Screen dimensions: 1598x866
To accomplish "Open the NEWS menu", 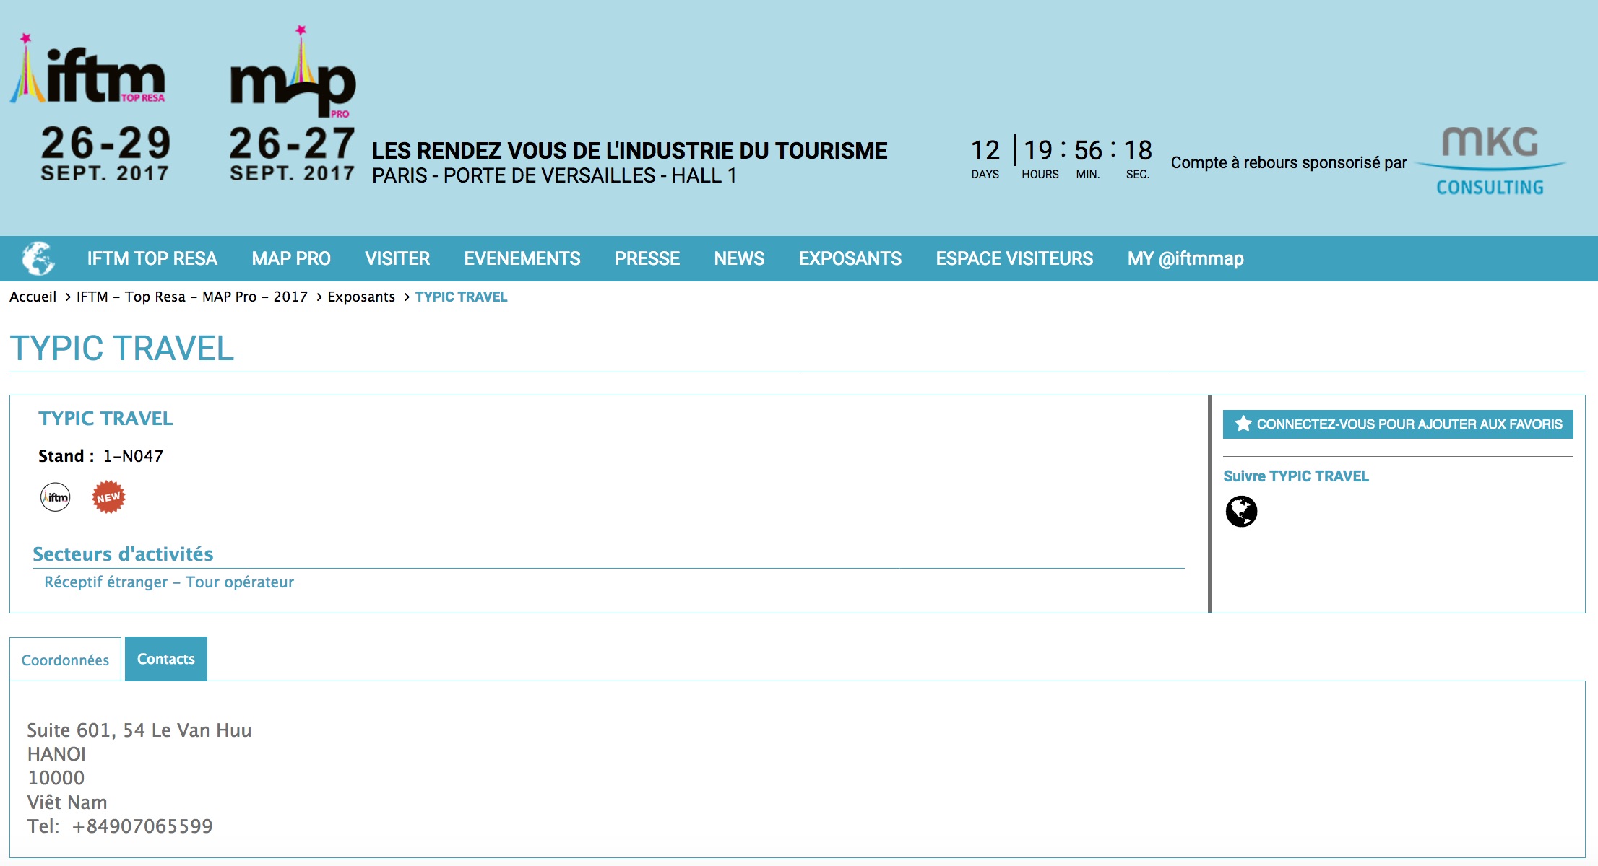I will [x=739, y=258].
